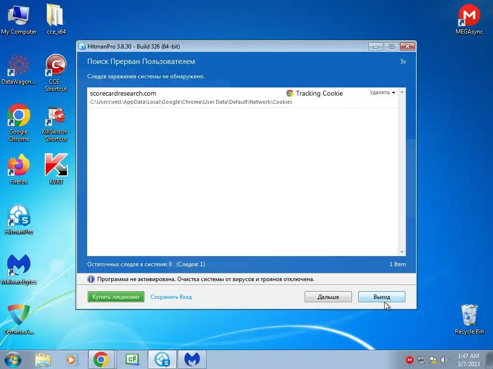Open the Windows Start menu
The height and width of the screenshot is (369, 493).
[13, 359]
